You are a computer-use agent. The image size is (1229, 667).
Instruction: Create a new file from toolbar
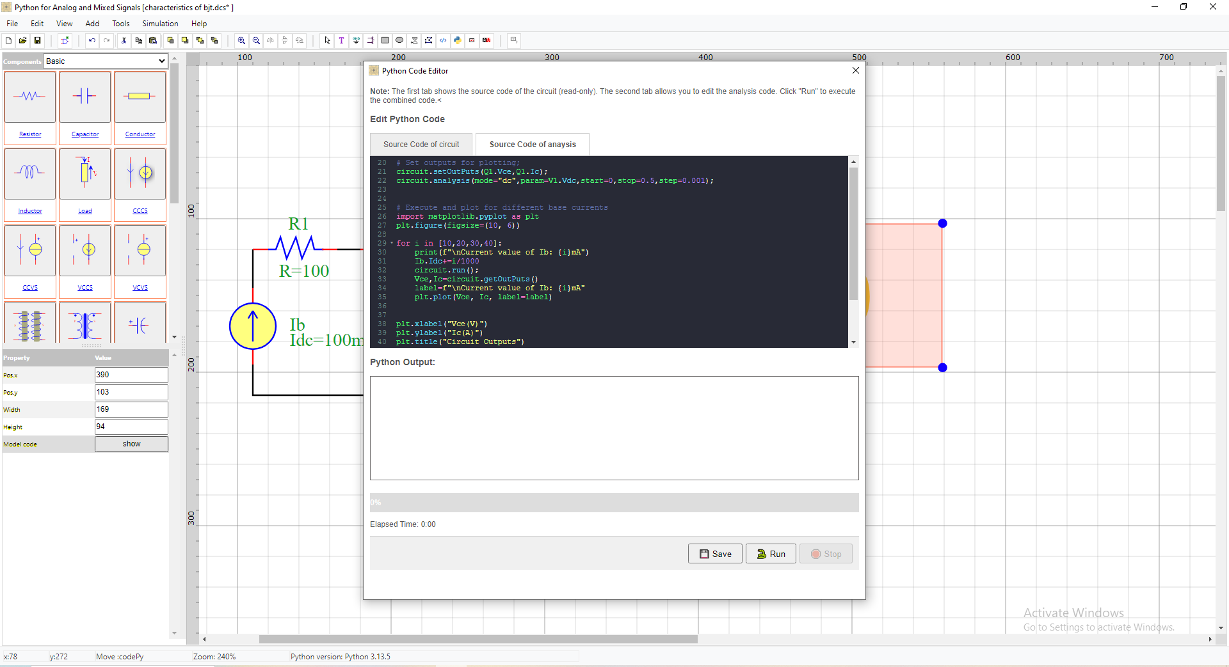click(8, 40)
